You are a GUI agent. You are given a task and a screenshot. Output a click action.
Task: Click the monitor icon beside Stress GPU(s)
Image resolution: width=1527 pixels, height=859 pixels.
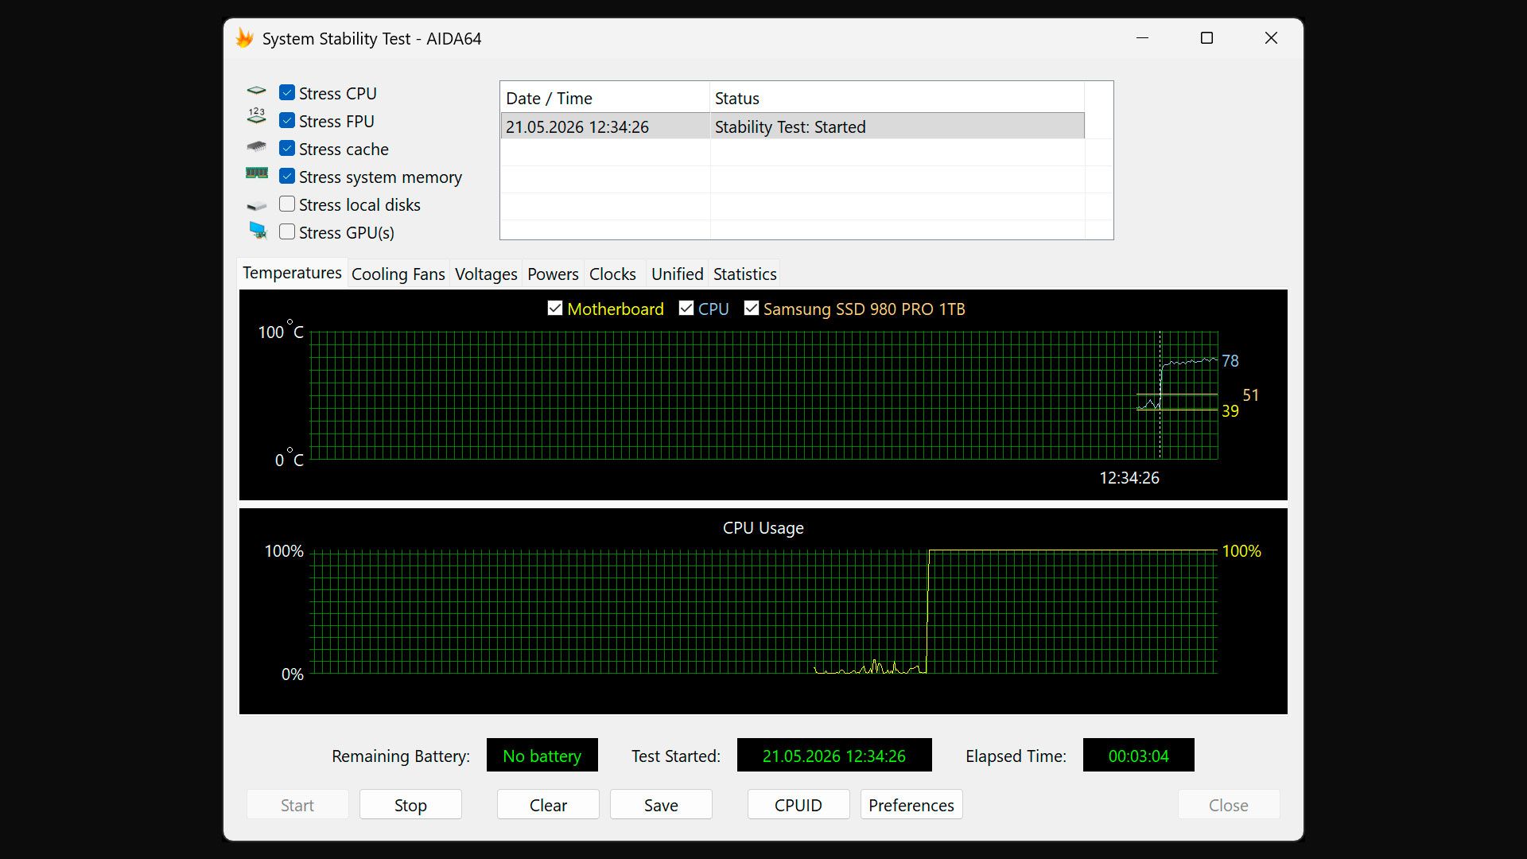(x=258, y=231)
